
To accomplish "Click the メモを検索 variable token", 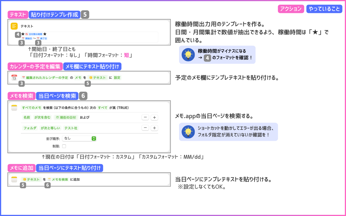I will coord(58,179).
